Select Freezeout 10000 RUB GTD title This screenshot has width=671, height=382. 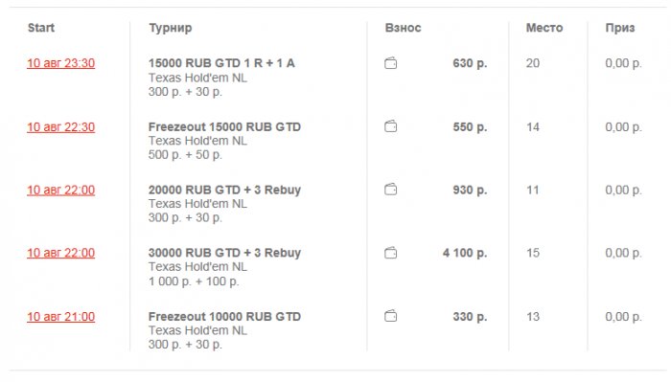(224, 317)
